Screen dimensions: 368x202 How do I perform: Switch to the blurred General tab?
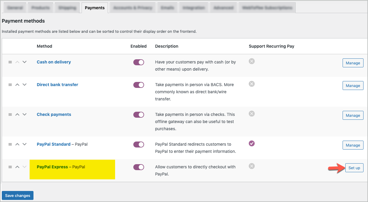[x=15, y=8]
